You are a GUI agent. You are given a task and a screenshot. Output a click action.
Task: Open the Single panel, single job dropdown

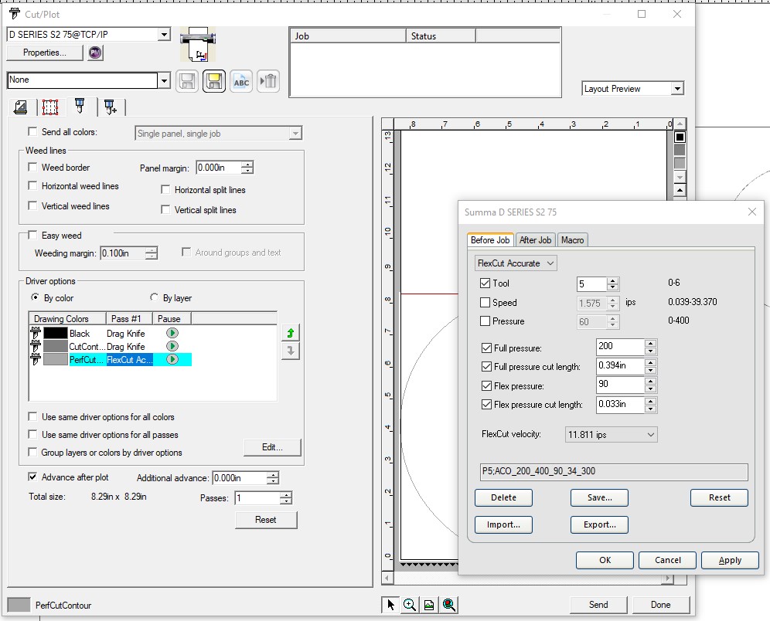tap(219, 134)
